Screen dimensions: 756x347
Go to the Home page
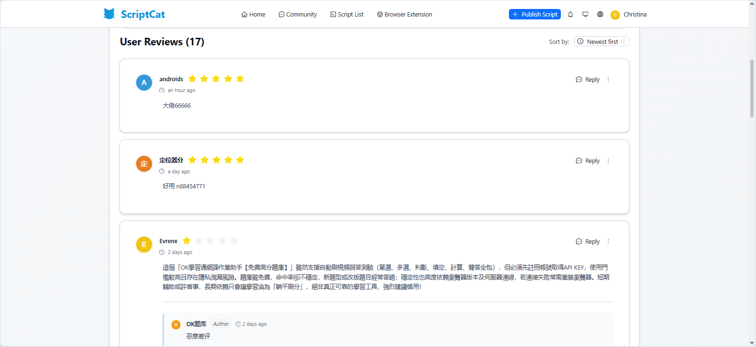253,15
